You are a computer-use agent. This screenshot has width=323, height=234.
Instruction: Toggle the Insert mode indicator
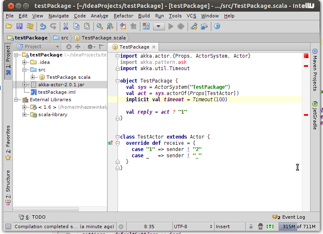click(x=223, y=227)
